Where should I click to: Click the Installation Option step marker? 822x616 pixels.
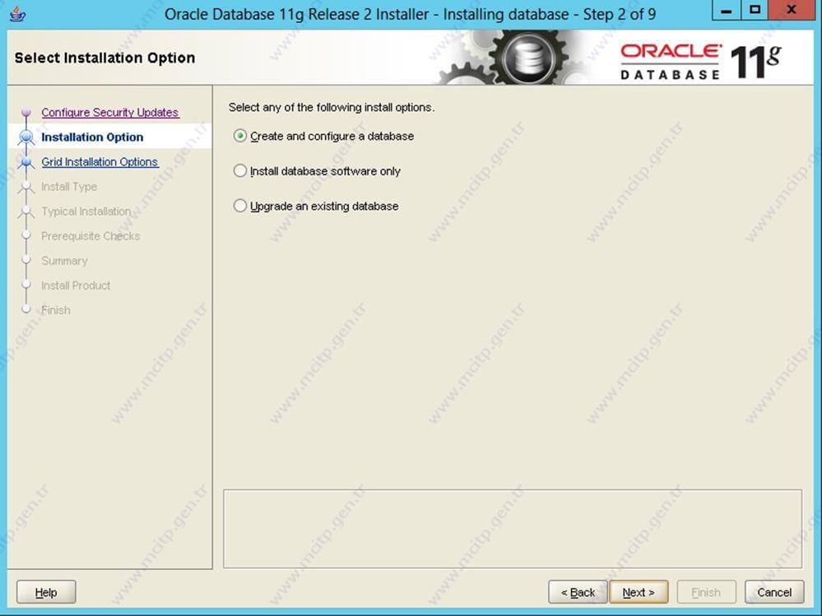point(26,137)
